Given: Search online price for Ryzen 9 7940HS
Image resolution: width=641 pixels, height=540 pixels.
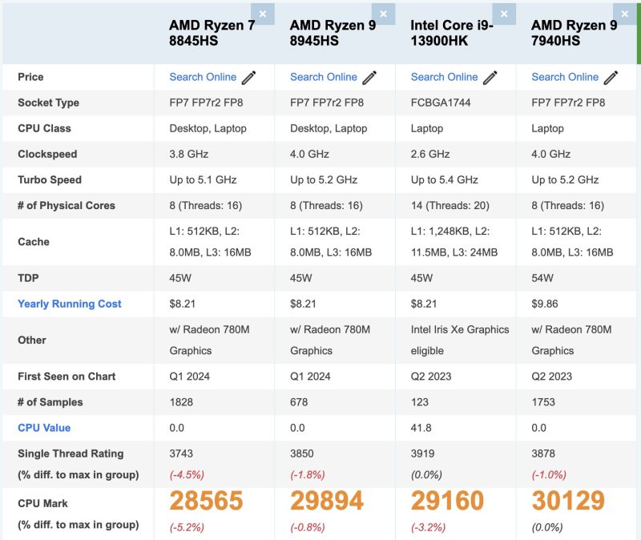Looking at the screenshot, I should (x=565, y=77).
